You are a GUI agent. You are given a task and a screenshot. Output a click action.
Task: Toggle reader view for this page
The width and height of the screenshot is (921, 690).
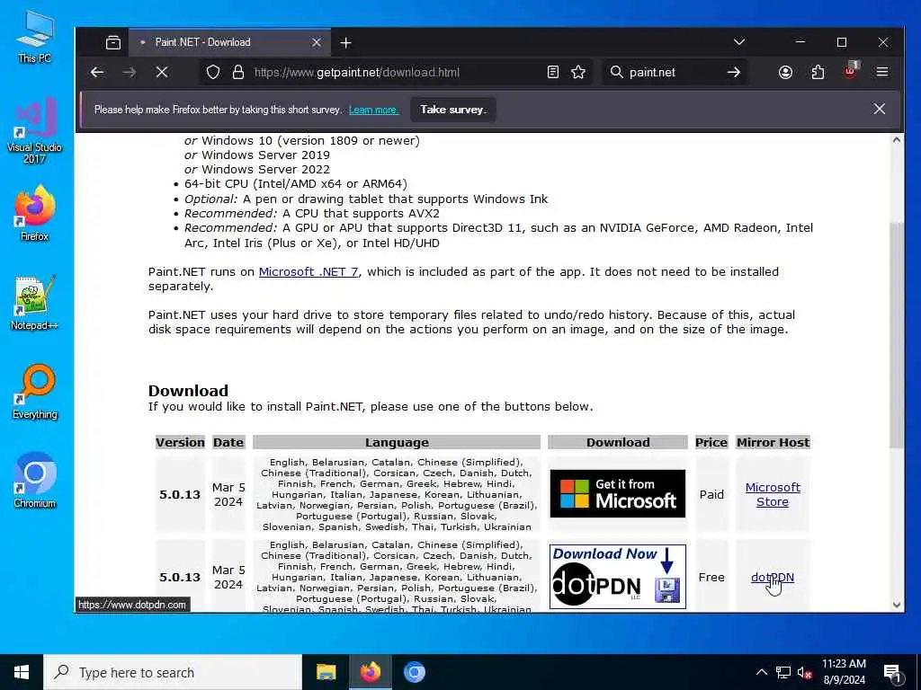[x=553, y=72]
